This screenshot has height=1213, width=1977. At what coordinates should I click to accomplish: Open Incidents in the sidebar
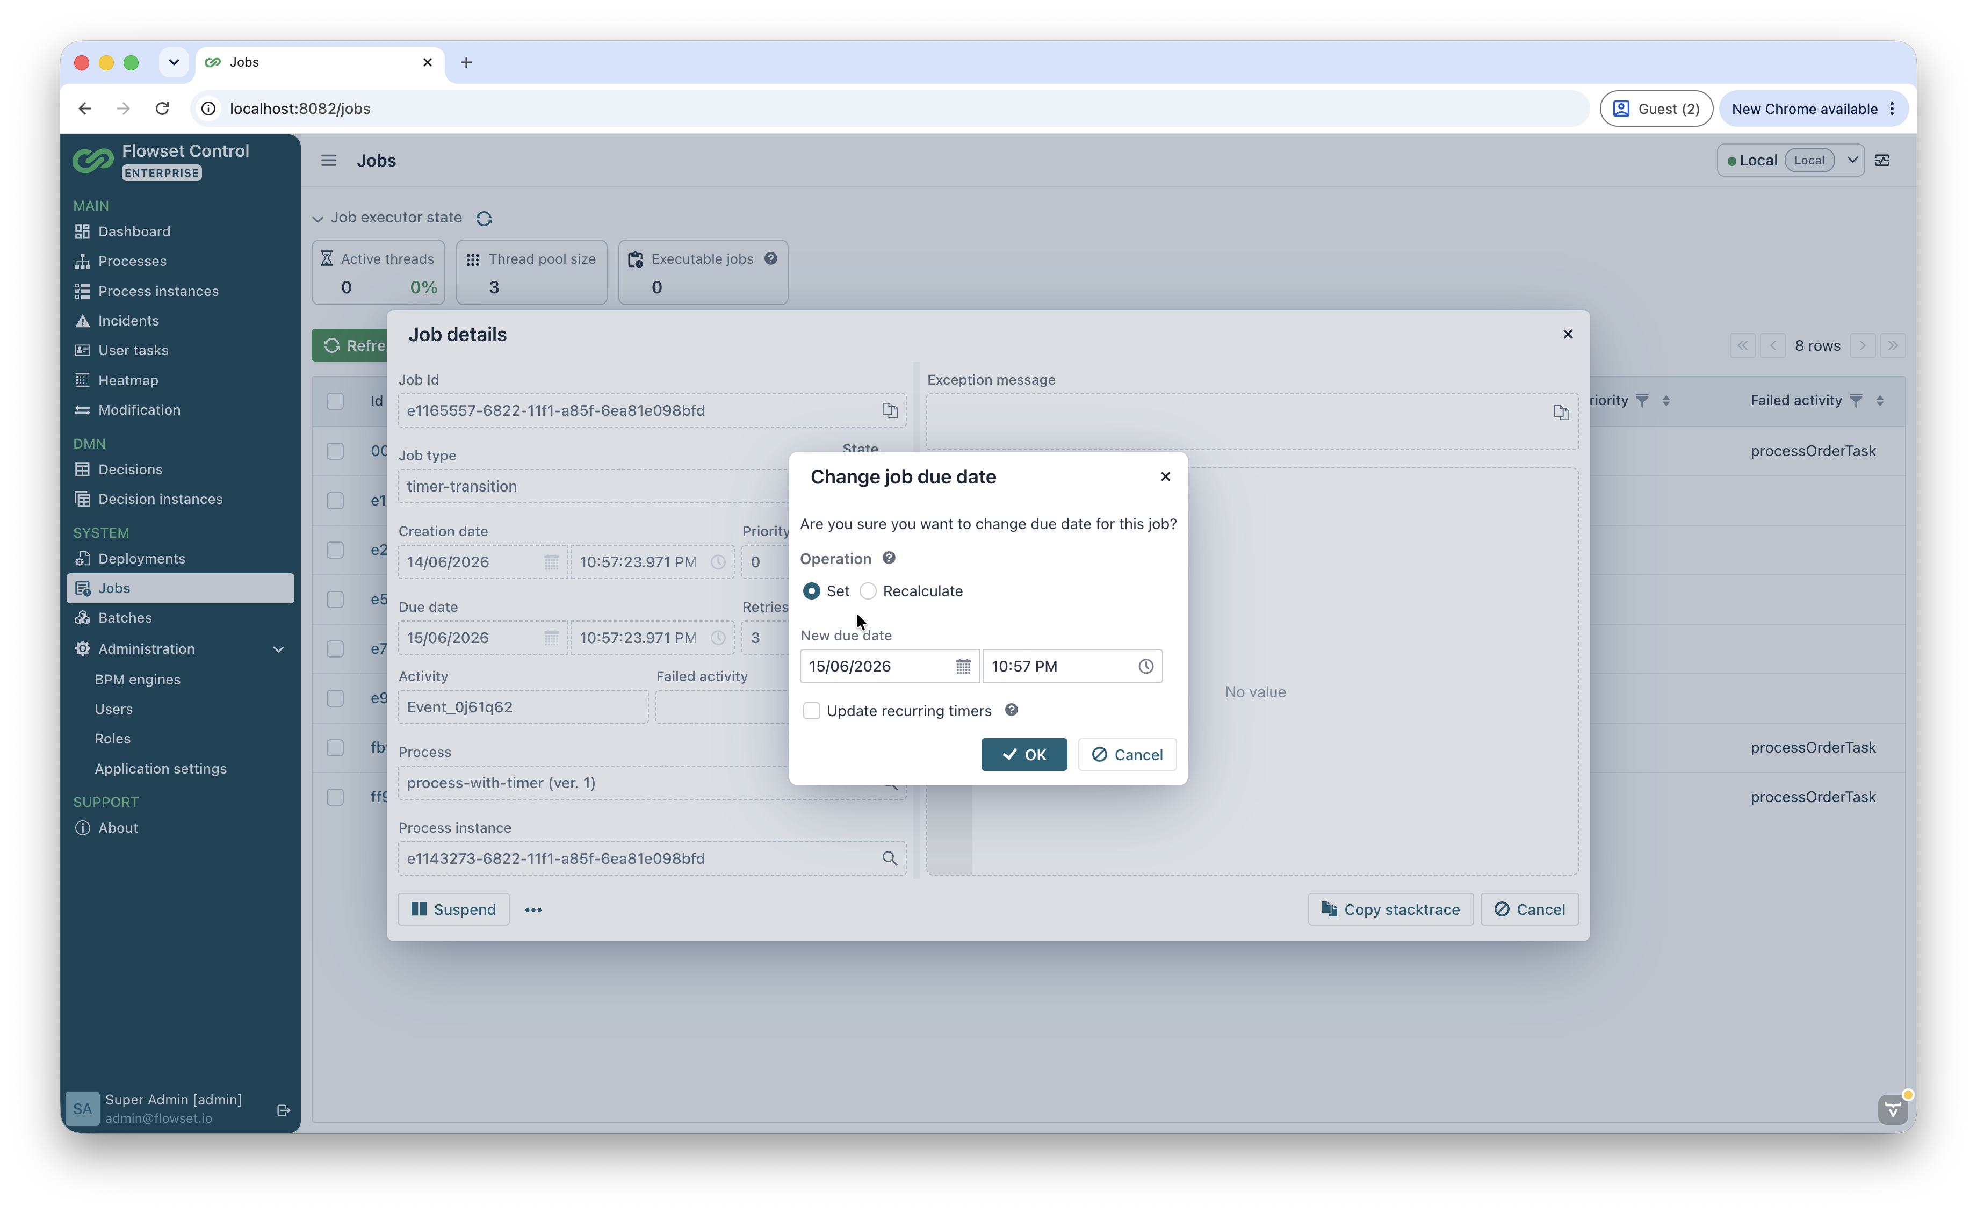tap(128, 320)
